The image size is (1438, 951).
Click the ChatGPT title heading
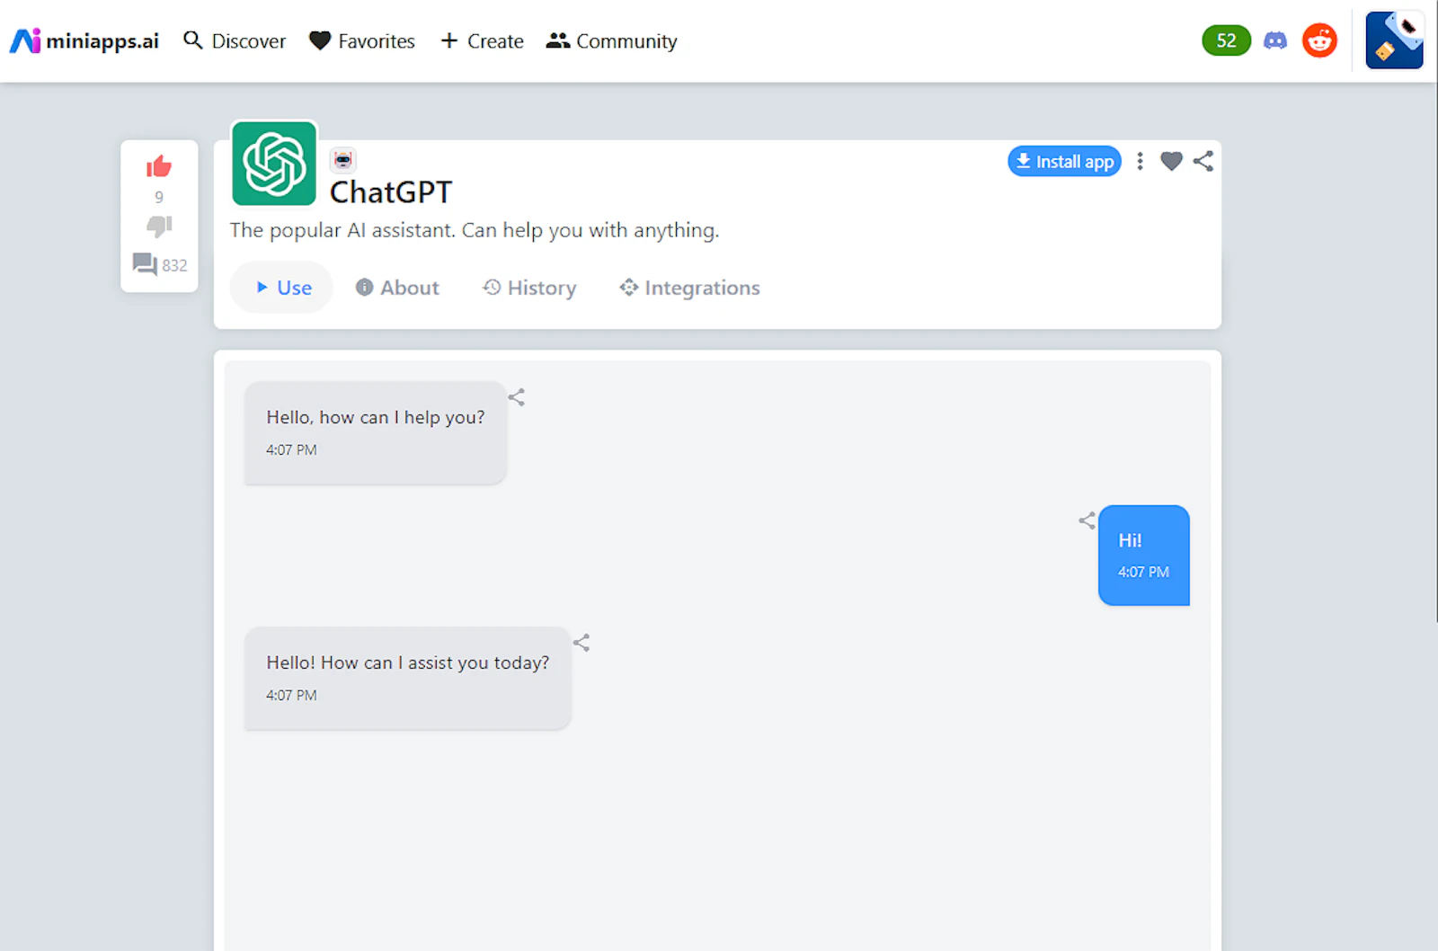click(x=391, y=192)
